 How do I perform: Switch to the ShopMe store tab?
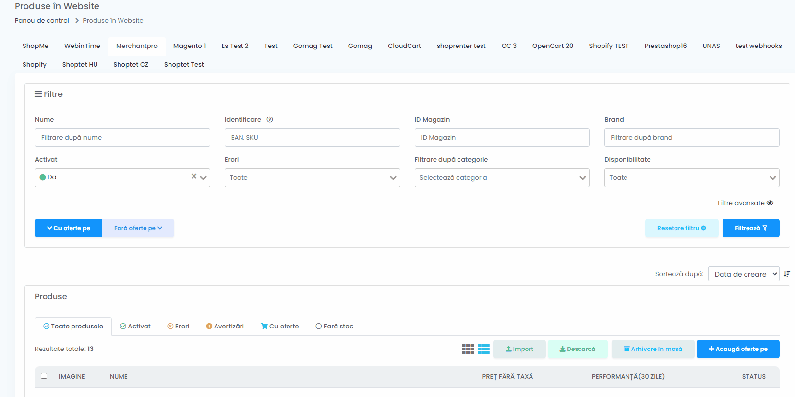tap(35, 46)
